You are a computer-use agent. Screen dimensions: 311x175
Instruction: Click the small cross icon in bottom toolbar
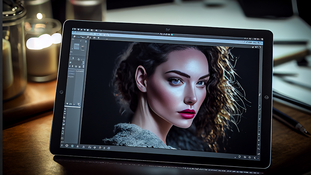(x=104, y=148)
